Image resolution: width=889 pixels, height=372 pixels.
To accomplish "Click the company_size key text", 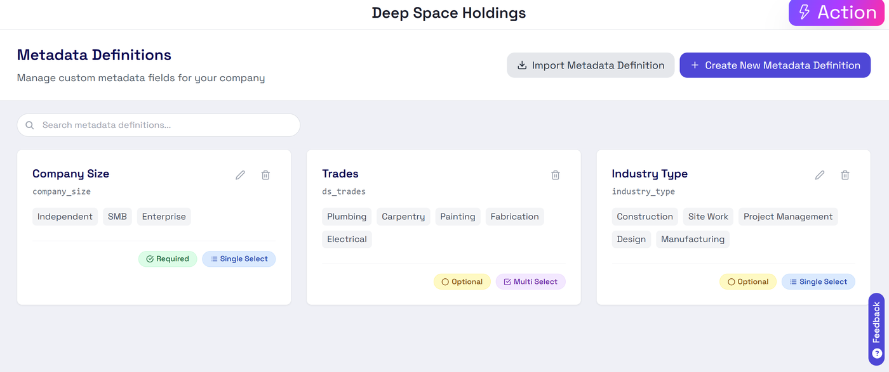I will [x=62, y=191].
